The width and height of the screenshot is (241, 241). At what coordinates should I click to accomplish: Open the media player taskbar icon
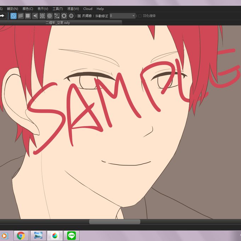(x=4, y=236)
